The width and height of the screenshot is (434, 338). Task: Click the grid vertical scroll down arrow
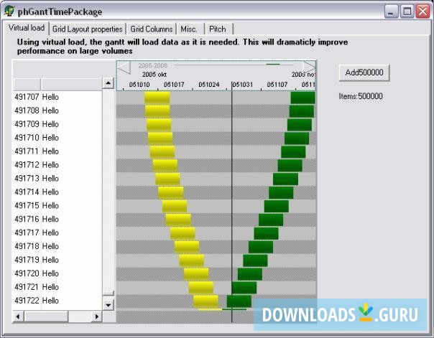tap(108, 305)
